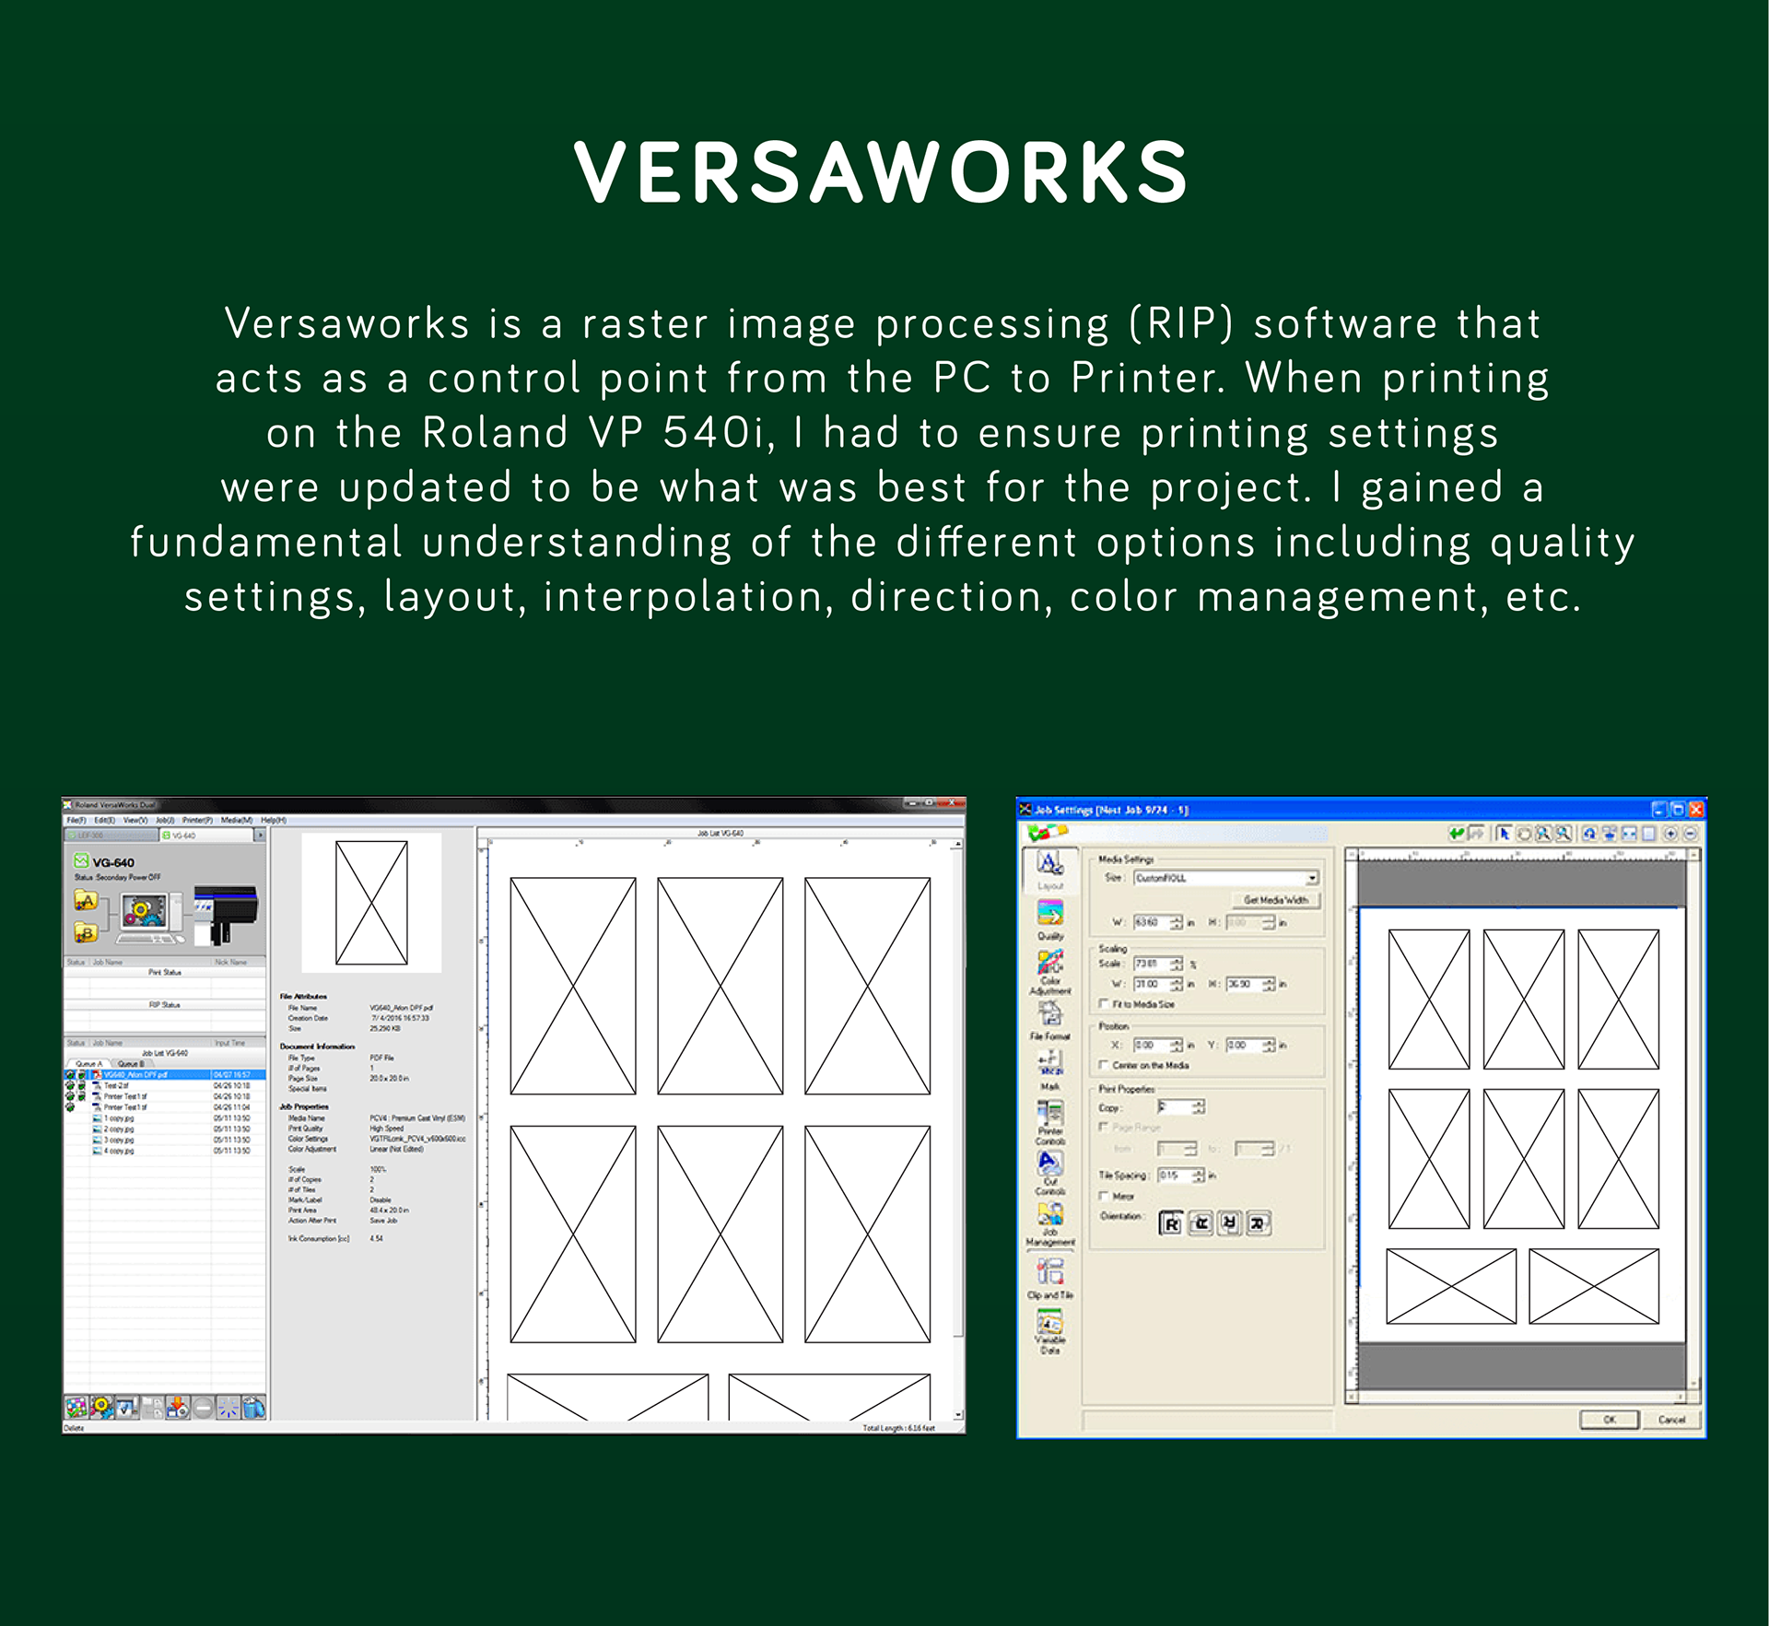Open the Media menu
The width and height of the screenshot is (1769, 1626).
pyautogui.click(x=235, y=820)
